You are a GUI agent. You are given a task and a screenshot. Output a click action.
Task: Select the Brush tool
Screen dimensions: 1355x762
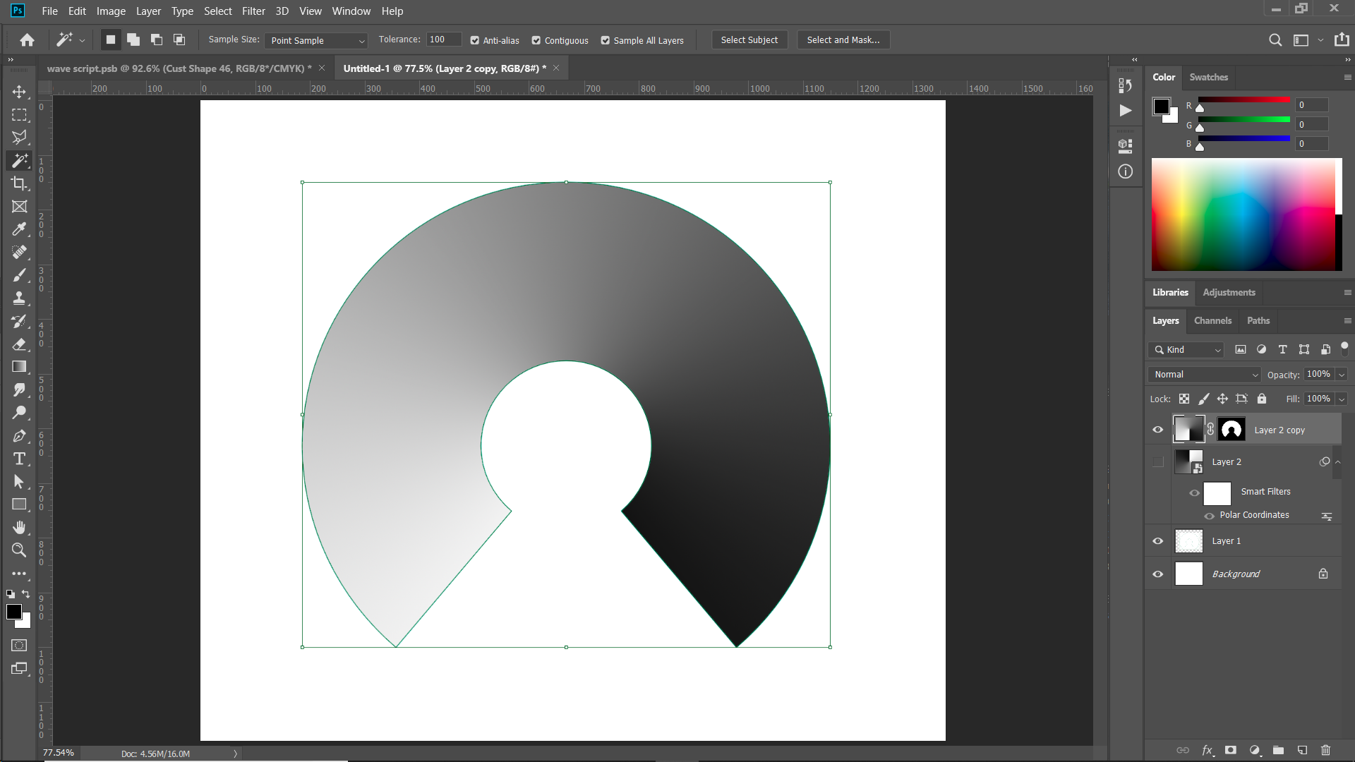pos(20,275)
